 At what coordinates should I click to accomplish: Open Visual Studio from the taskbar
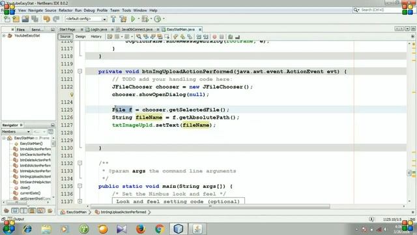pyautogui.click(x=122, y=229)
